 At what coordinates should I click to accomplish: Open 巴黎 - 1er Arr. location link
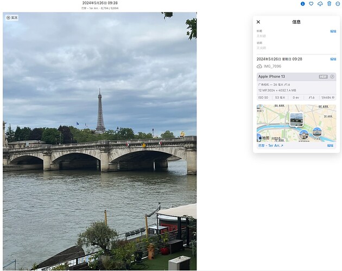coord(270,145)
